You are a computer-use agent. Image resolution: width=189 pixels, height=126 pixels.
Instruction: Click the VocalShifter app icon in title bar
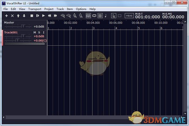click(x=4, y=3)
